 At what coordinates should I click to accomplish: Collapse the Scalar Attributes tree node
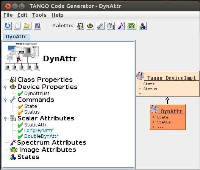pyautogui.click(x=5, y=119)
